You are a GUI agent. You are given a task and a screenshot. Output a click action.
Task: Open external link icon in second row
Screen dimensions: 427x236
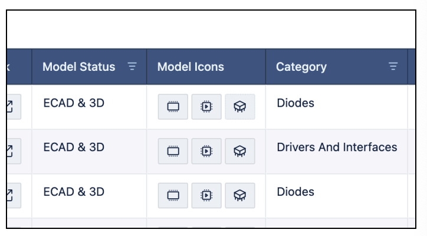coord(14,151)
